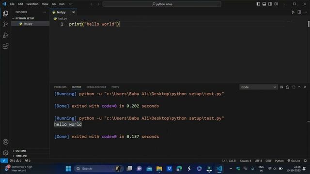Close the bottom panel

click(x=305, y=87)
